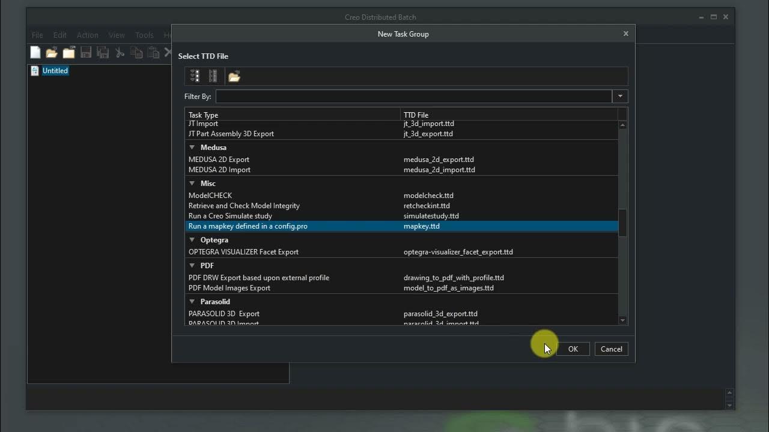Select the ModelCHECK row
The image size is (769, 432).
401,196
